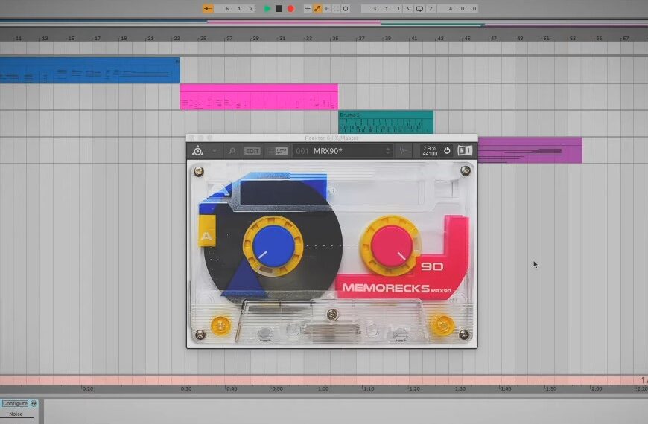This screenshot has width=648, height=424.
Task: Step presets using arrows beside MRX90
Action: 387,151
